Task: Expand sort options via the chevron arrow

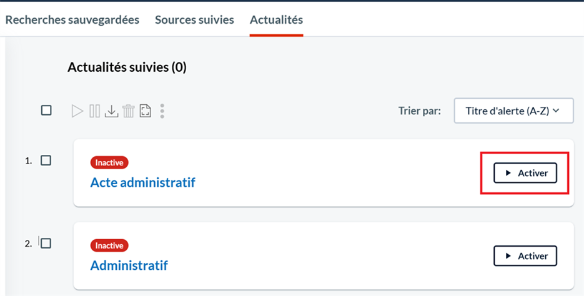Action: (x=556, y=111)
